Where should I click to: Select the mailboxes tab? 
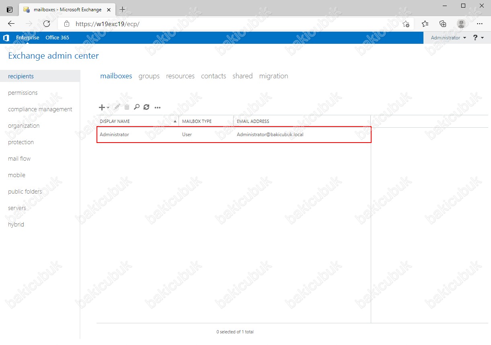click(x=116, y=76)
